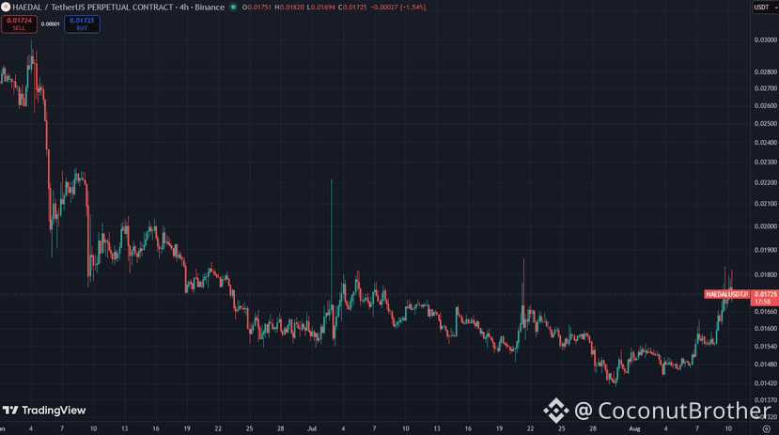The image size is (779, 435).
Task: Click the spread value 0.00001
Action: coord(50,23)
